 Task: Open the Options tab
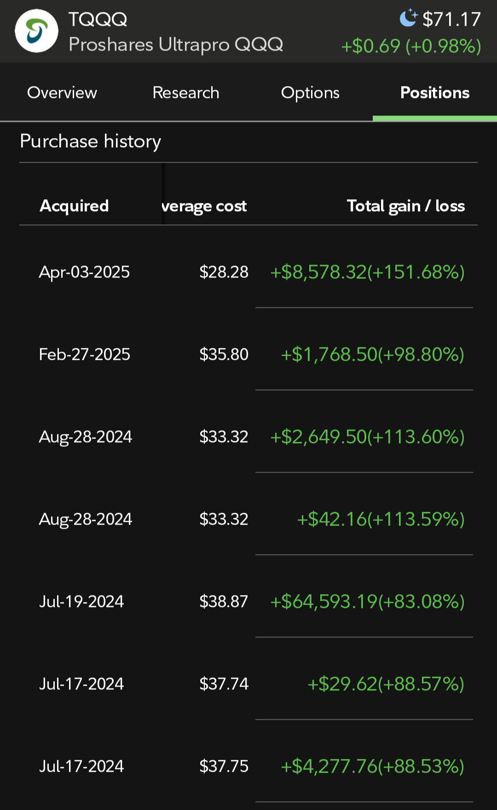pyautogui.click(x=310, y=93)
